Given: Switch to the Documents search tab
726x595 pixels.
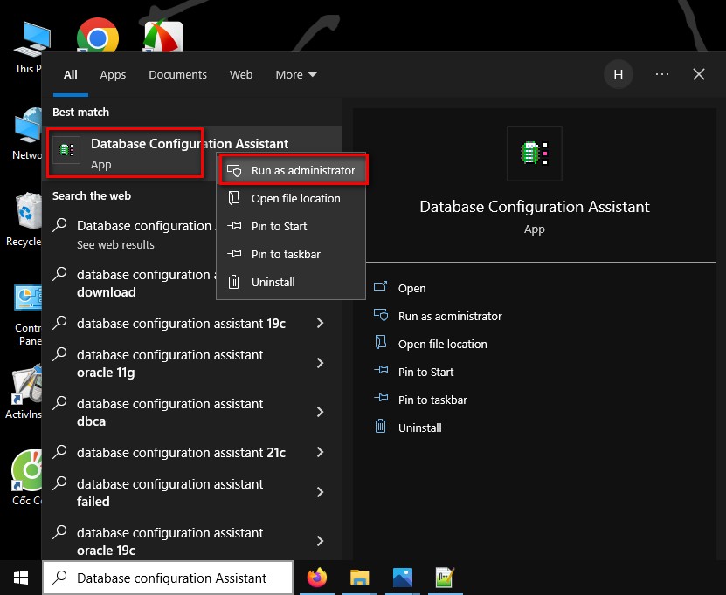Looking at the screenshot, I should [178, 74].
